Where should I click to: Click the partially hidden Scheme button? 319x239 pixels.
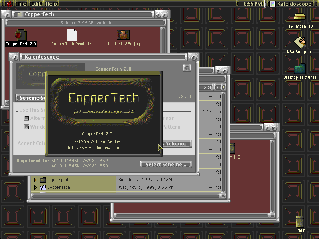(177, 144)
